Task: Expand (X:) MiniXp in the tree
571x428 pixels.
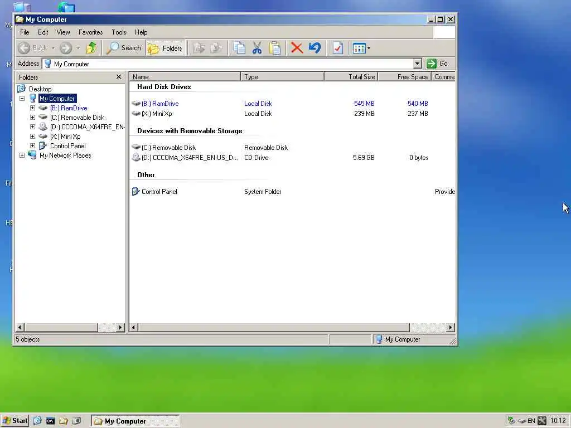Action: (32, 137)
